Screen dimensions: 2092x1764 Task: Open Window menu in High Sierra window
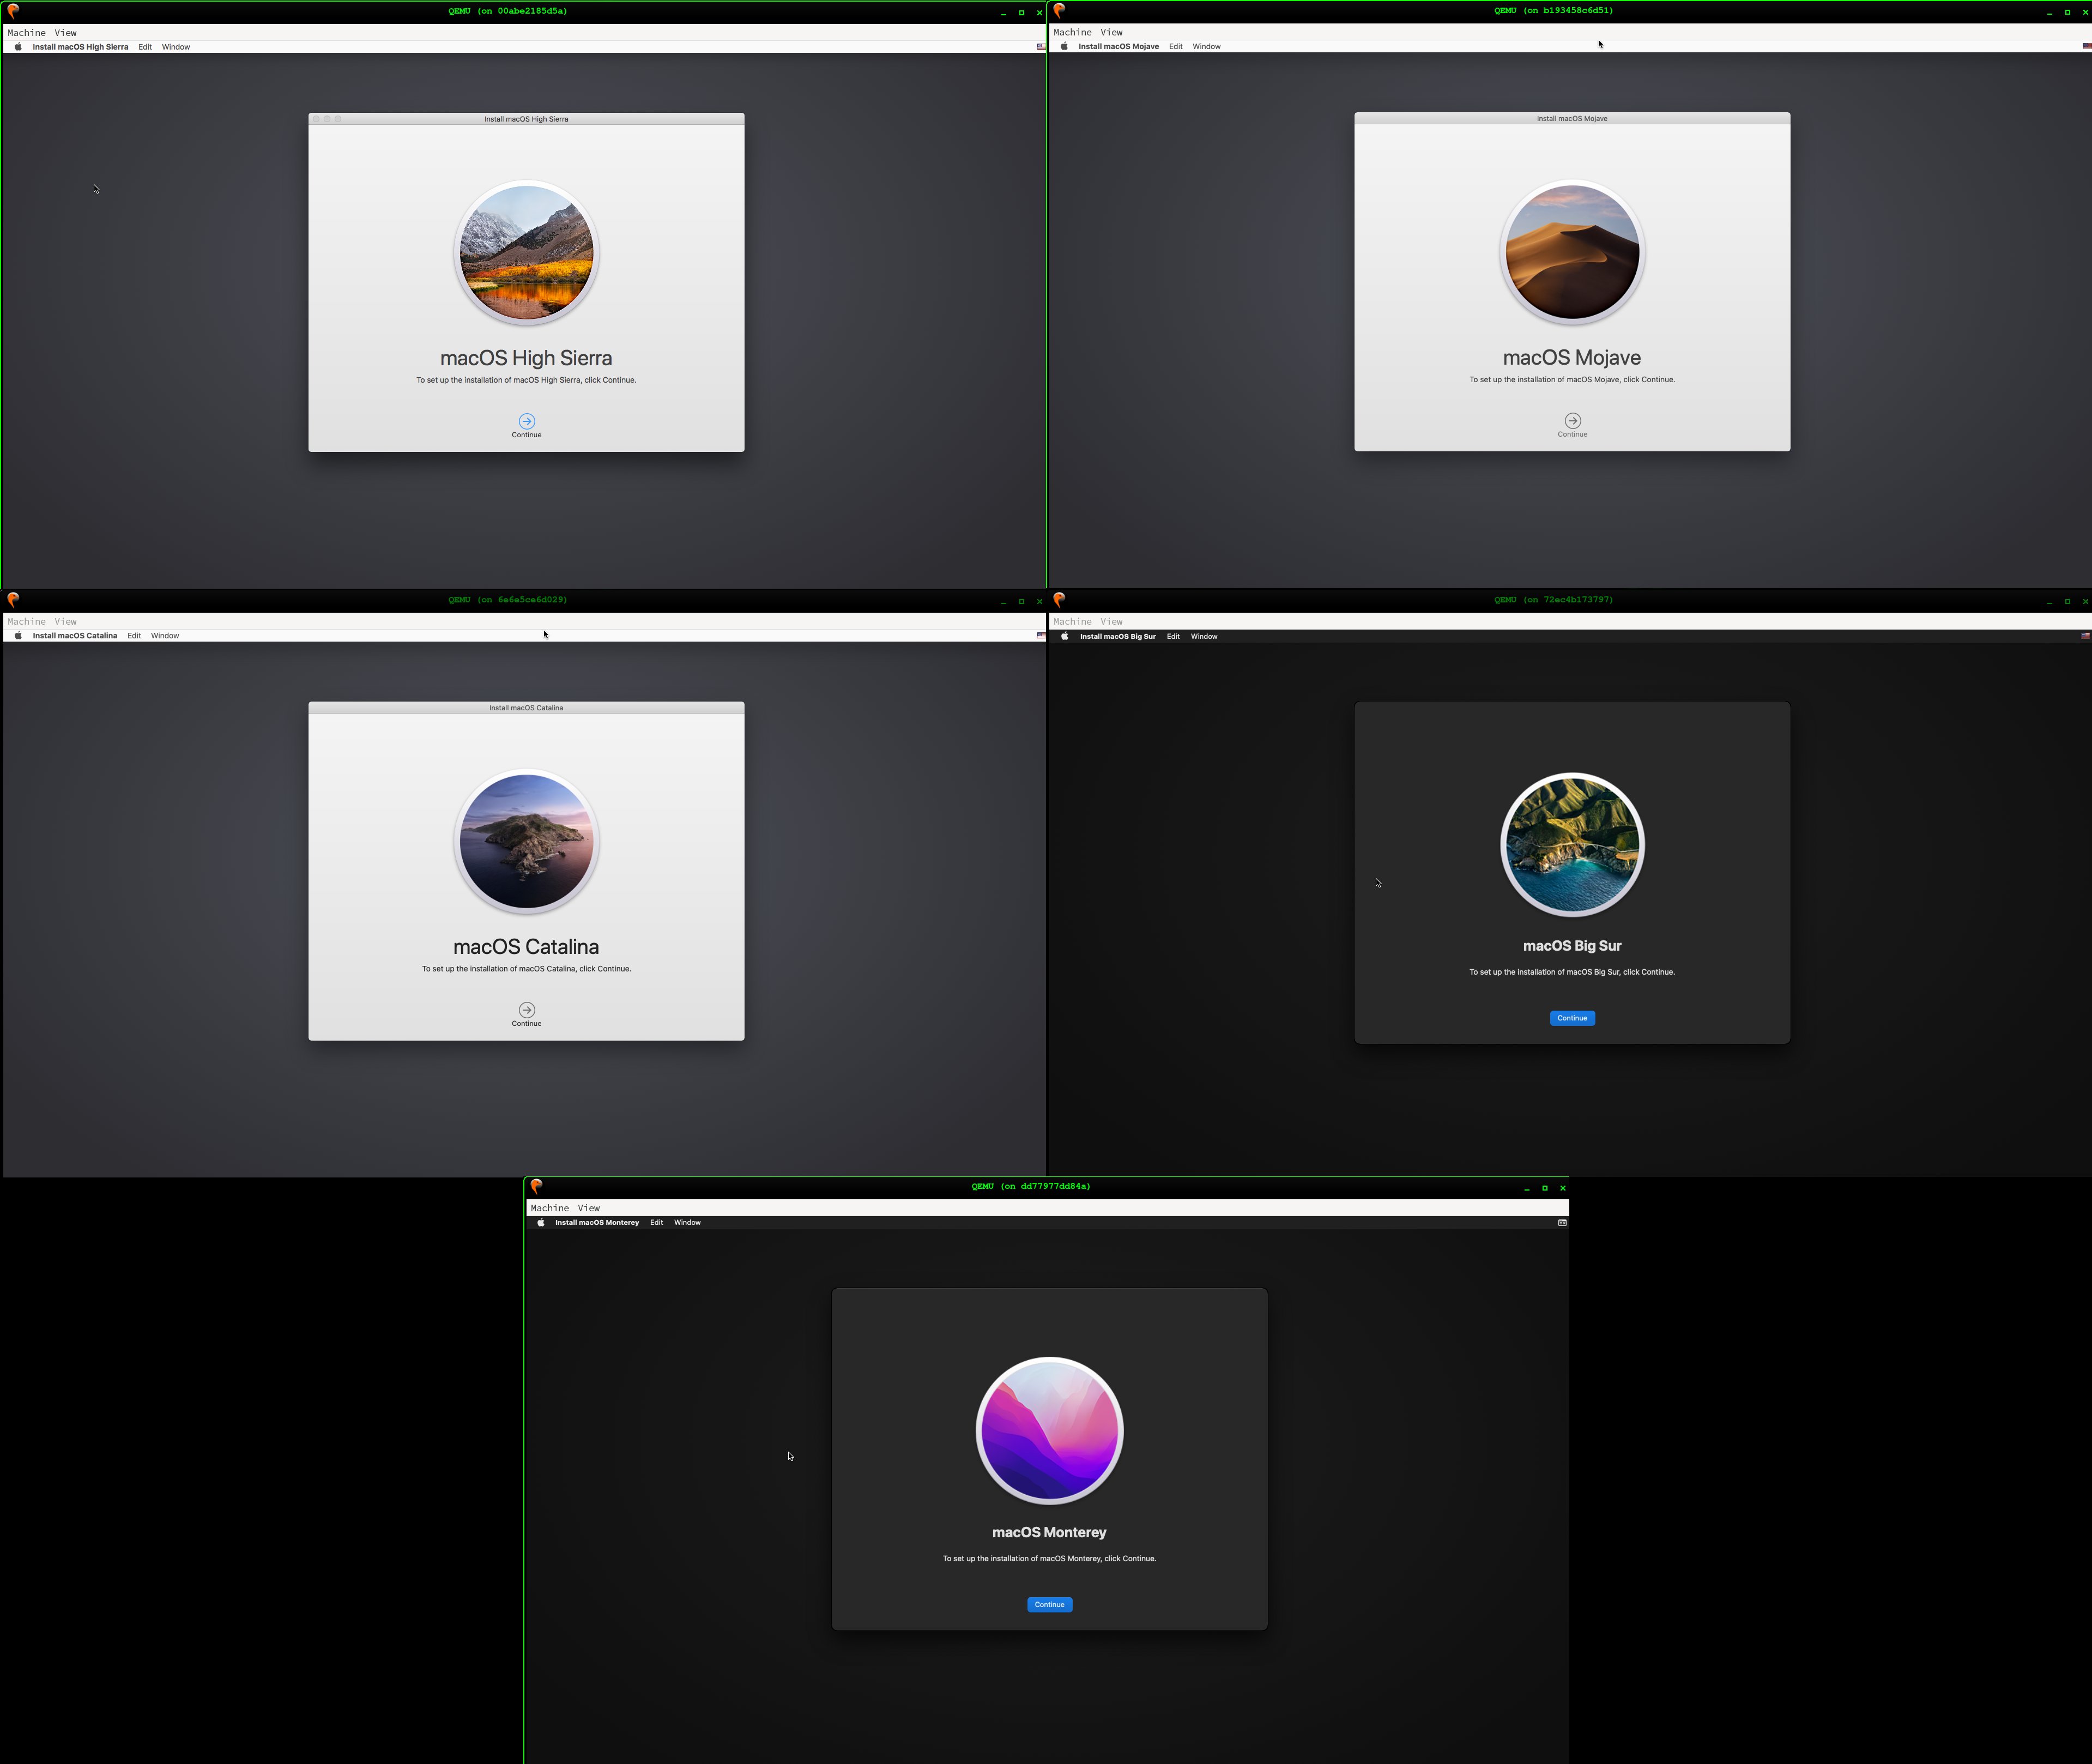(x=176, y=47)
